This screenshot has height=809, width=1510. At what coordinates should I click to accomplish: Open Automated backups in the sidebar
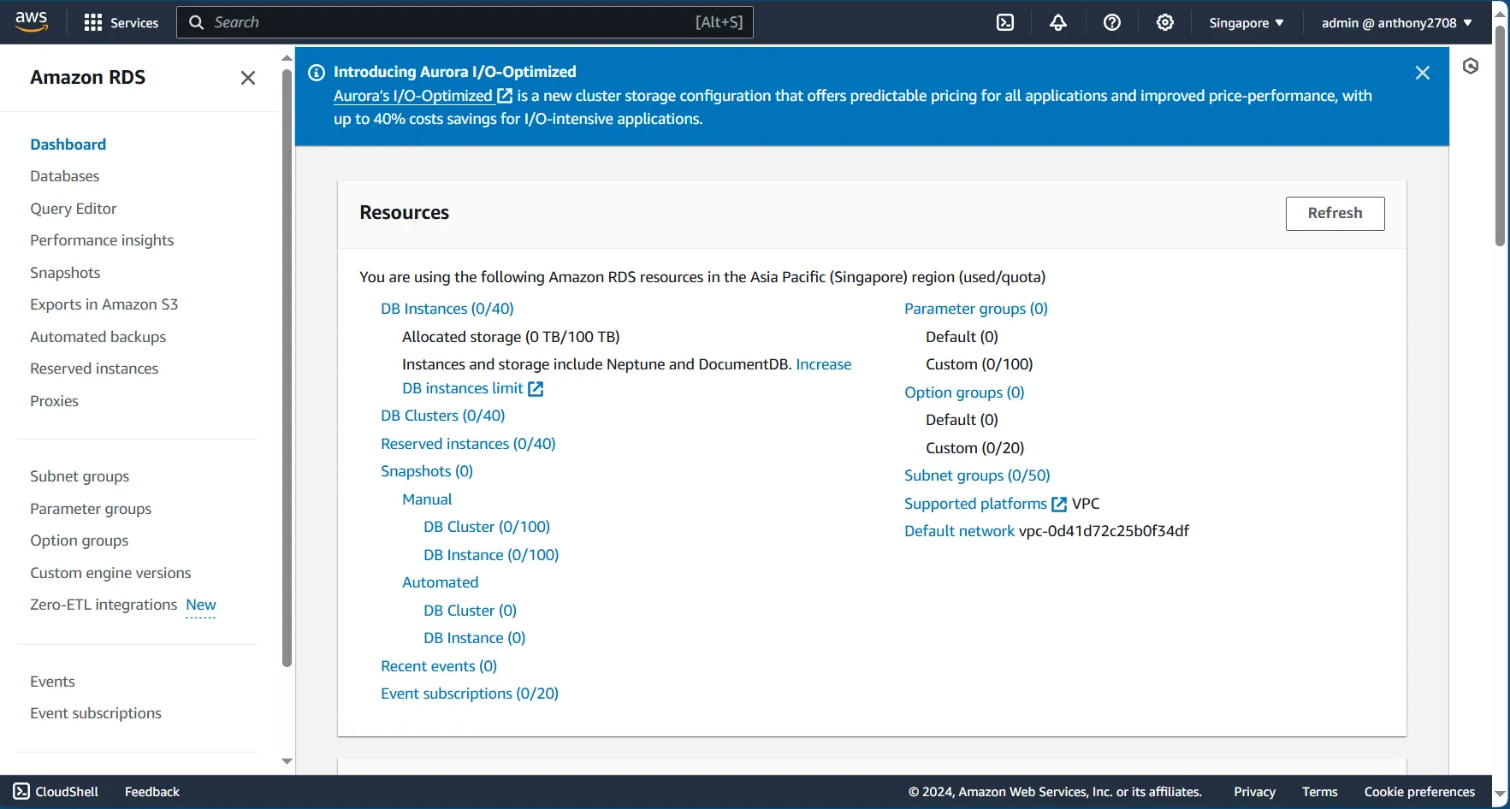click(98, 337)
